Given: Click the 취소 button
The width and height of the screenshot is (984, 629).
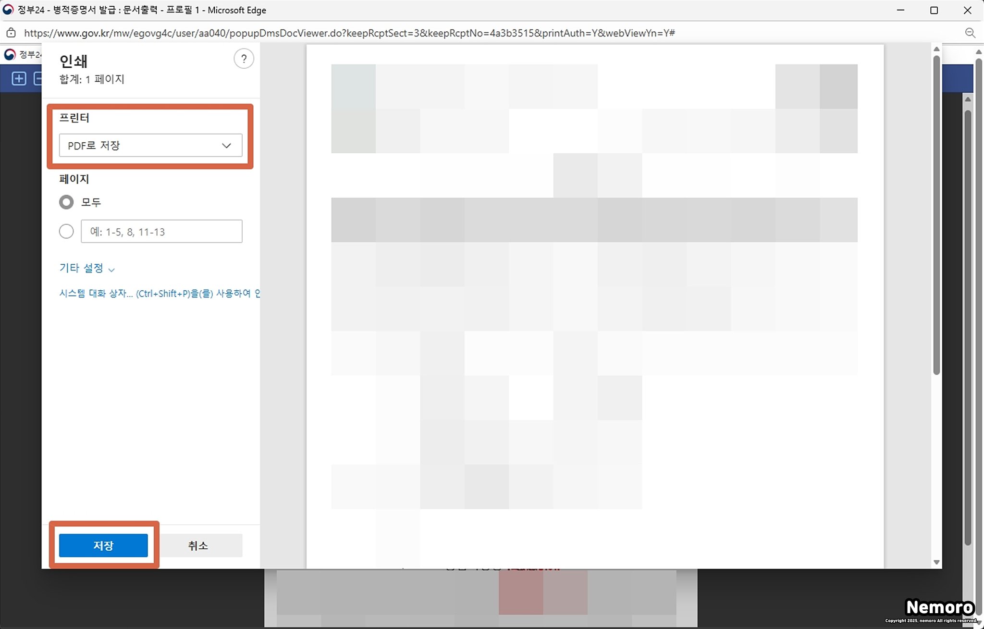Looking at the screenshot, I should [x=198, y=545].
